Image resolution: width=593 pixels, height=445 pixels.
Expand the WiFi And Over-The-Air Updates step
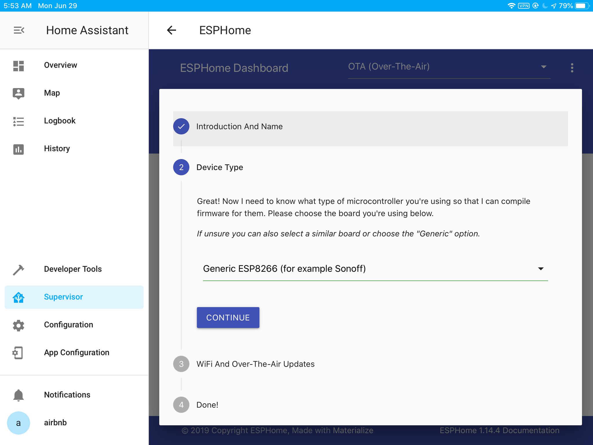click(255, 364)
